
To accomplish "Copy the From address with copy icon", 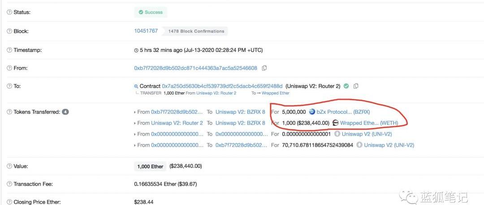I will pos(264,68).
